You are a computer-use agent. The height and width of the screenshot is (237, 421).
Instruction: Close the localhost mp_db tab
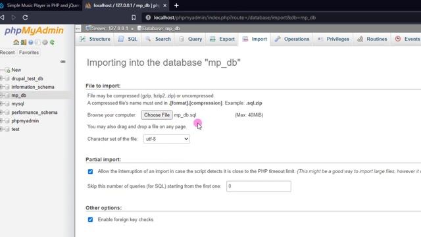tap(165, 5)
